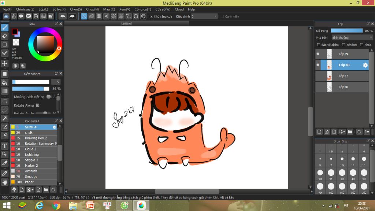The width and height of the screenshot is (375, 211).
Task: Click the Undo arrow in toolbar
Action: coord(63,16)
